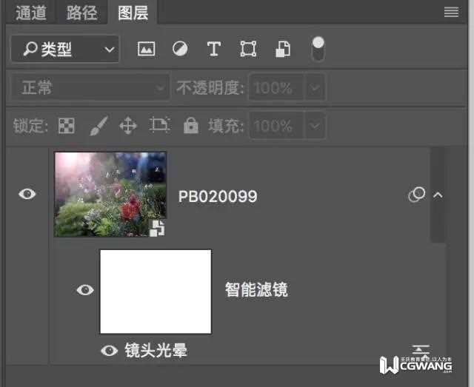Lock all padlock icon
This screenshot has height=387, width=474.
pyautogui.click(x=191, y=125)
